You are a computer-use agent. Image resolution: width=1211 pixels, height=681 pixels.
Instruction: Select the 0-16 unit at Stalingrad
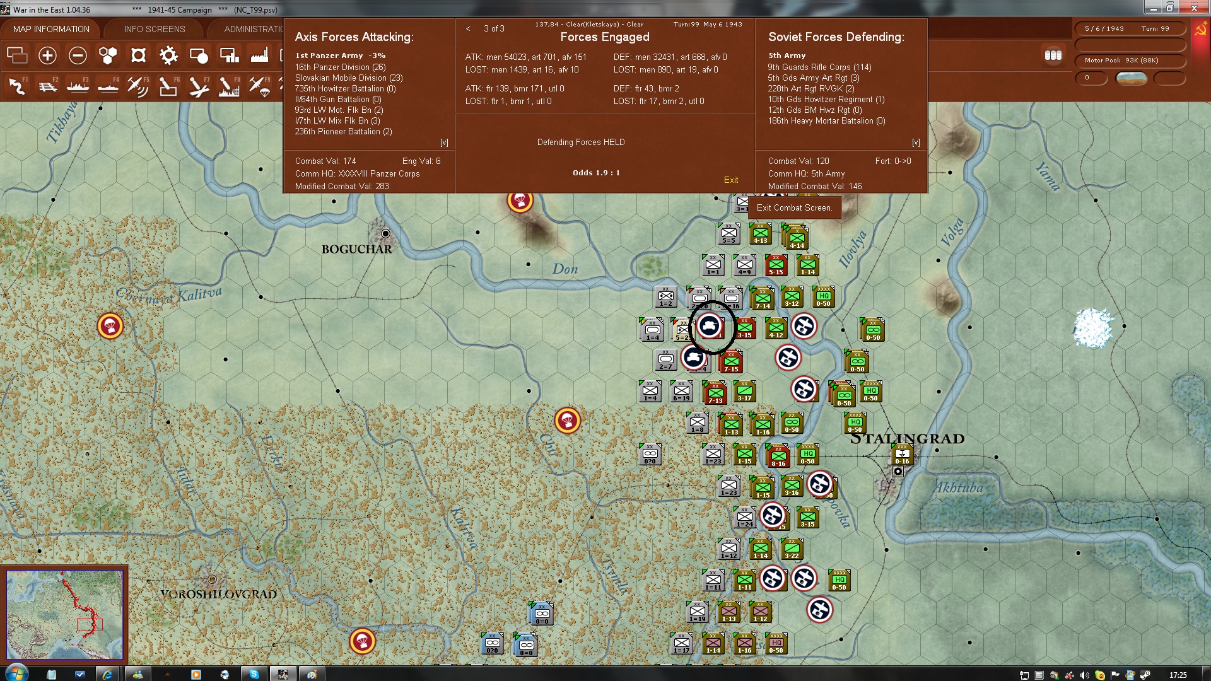[902, 454]
